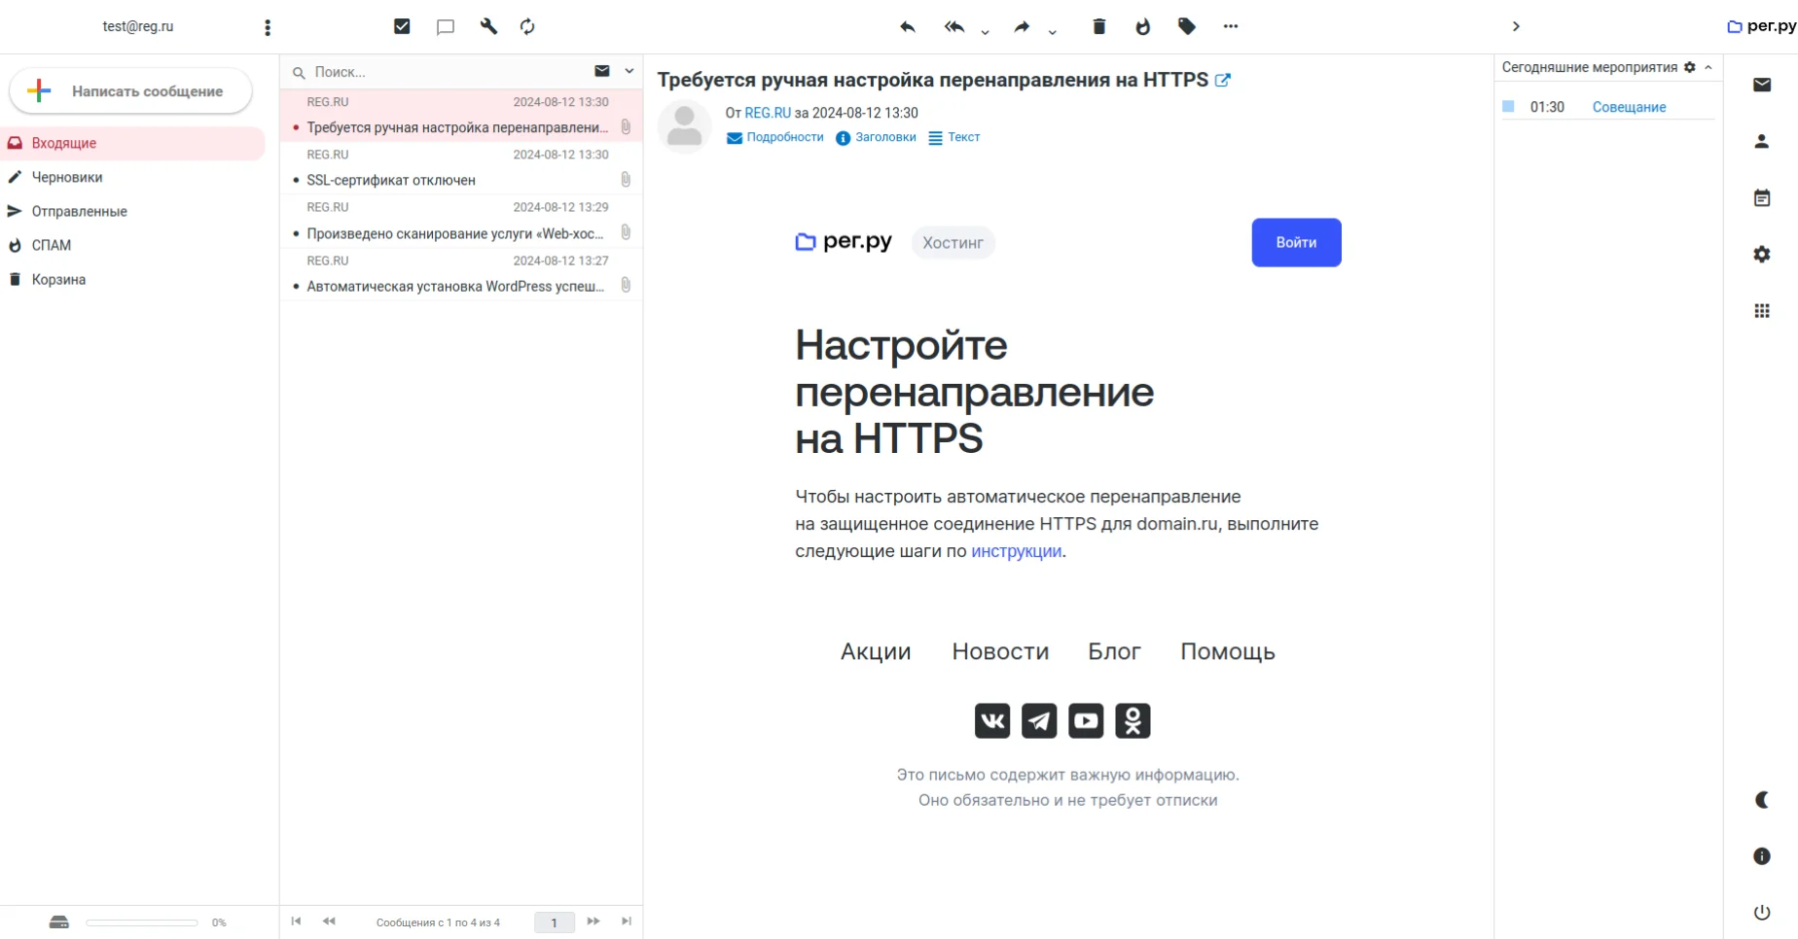Collapse the Сегодняшние мероприятия panel

click(x=1708, y=67)
